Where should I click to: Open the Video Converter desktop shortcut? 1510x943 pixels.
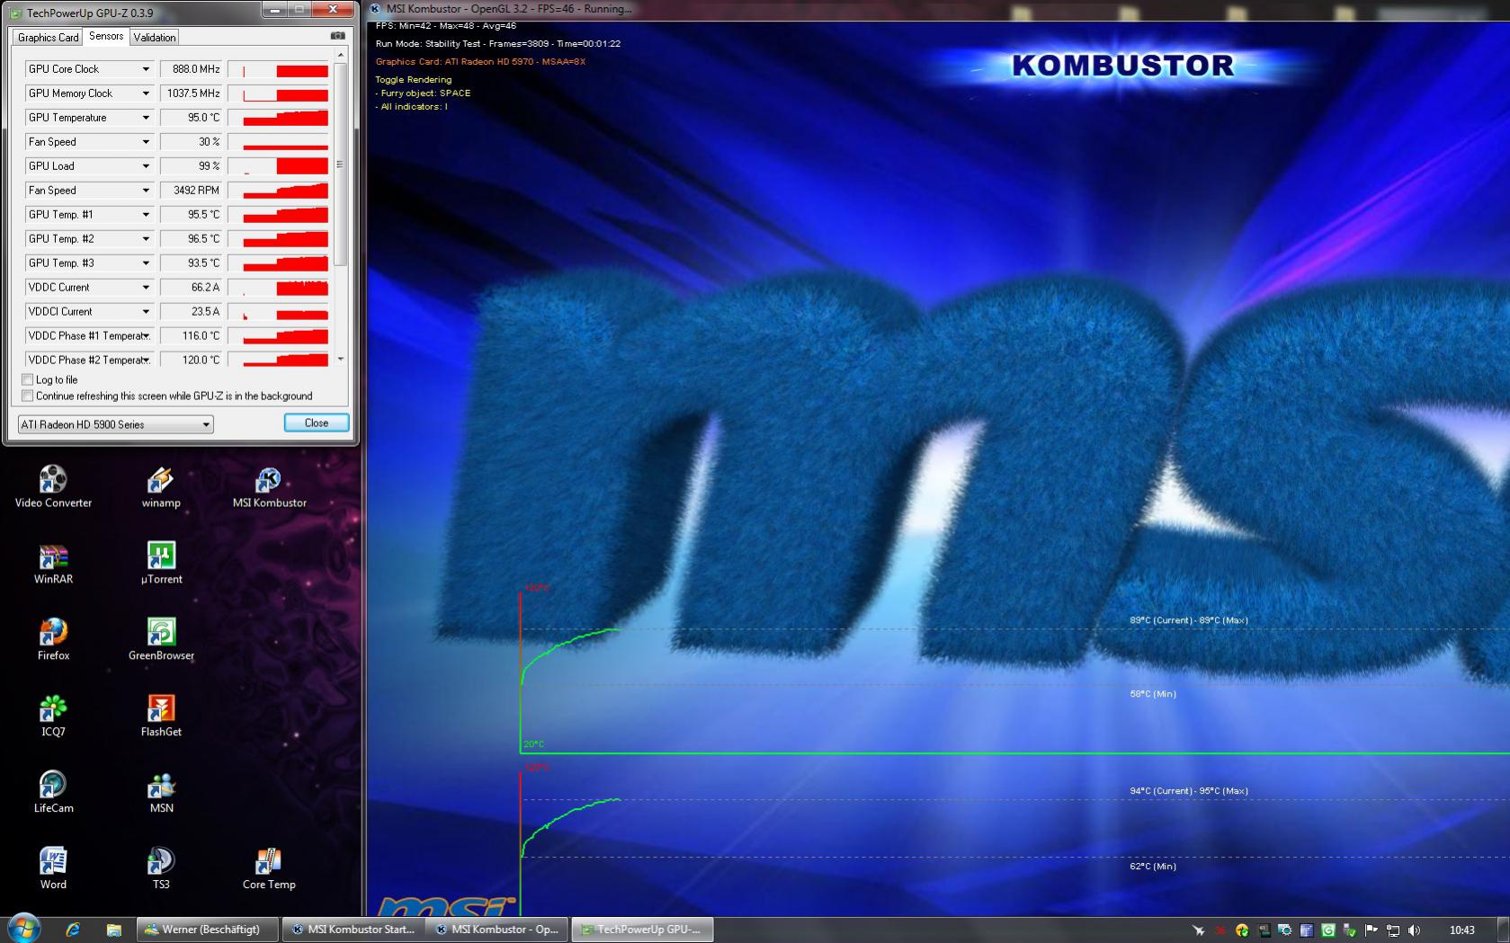(53, 486)
